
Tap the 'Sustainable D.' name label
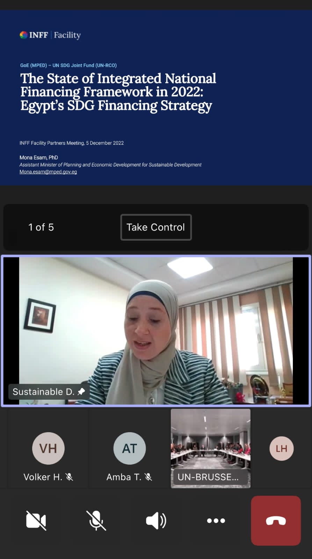point(43,392)
